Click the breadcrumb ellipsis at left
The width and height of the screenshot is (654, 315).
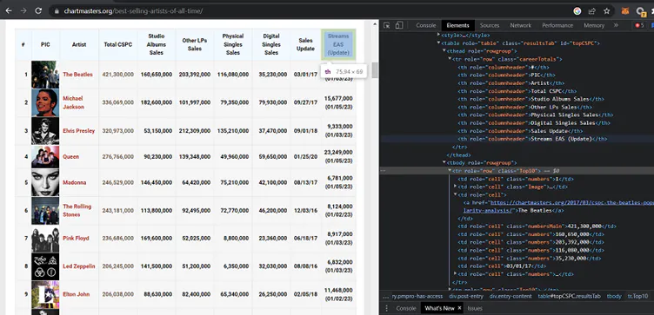385,296
